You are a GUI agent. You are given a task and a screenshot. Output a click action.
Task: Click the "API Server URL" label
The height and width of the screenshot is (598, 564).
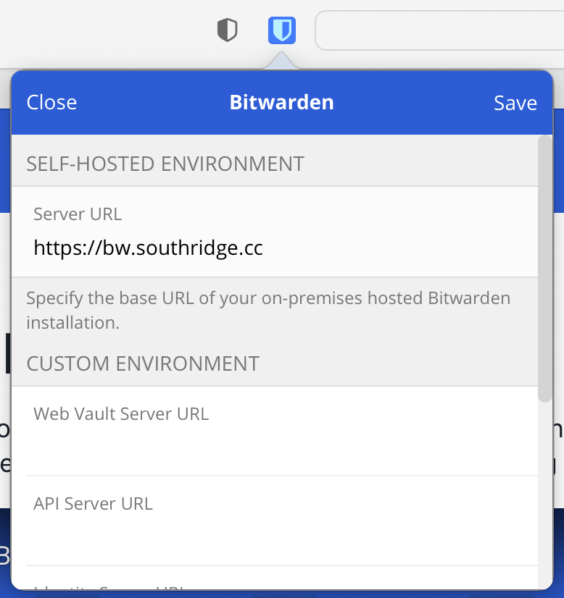point(93,503)
